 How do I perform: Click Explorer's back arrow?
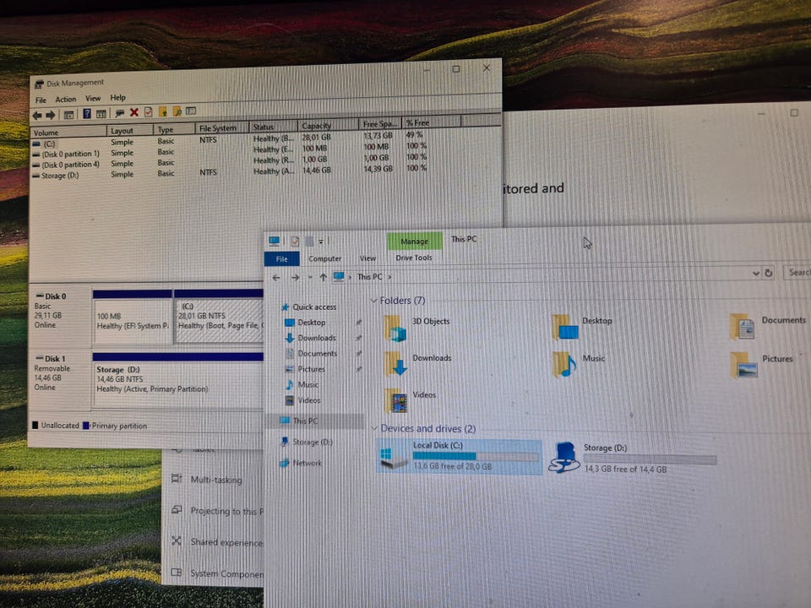coord(276,278)
